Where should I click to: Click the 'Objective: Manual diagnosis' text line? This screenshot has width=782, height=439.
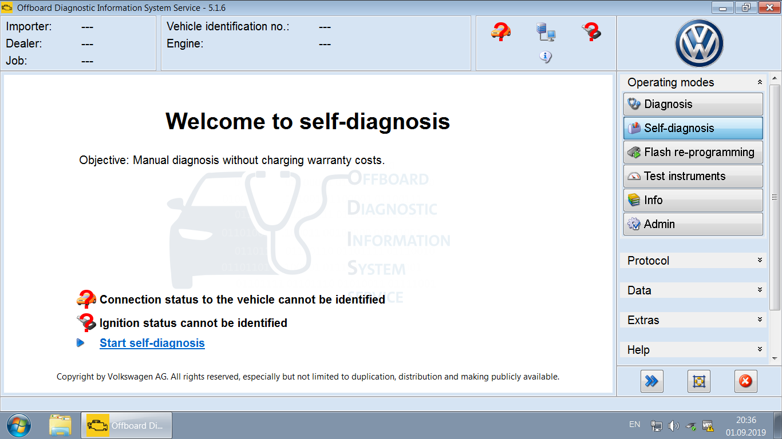point(232,160)
